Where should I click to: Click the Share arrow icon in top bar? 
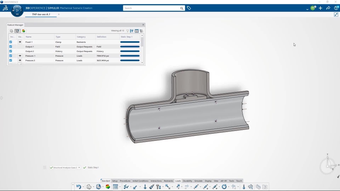point(328,8)
